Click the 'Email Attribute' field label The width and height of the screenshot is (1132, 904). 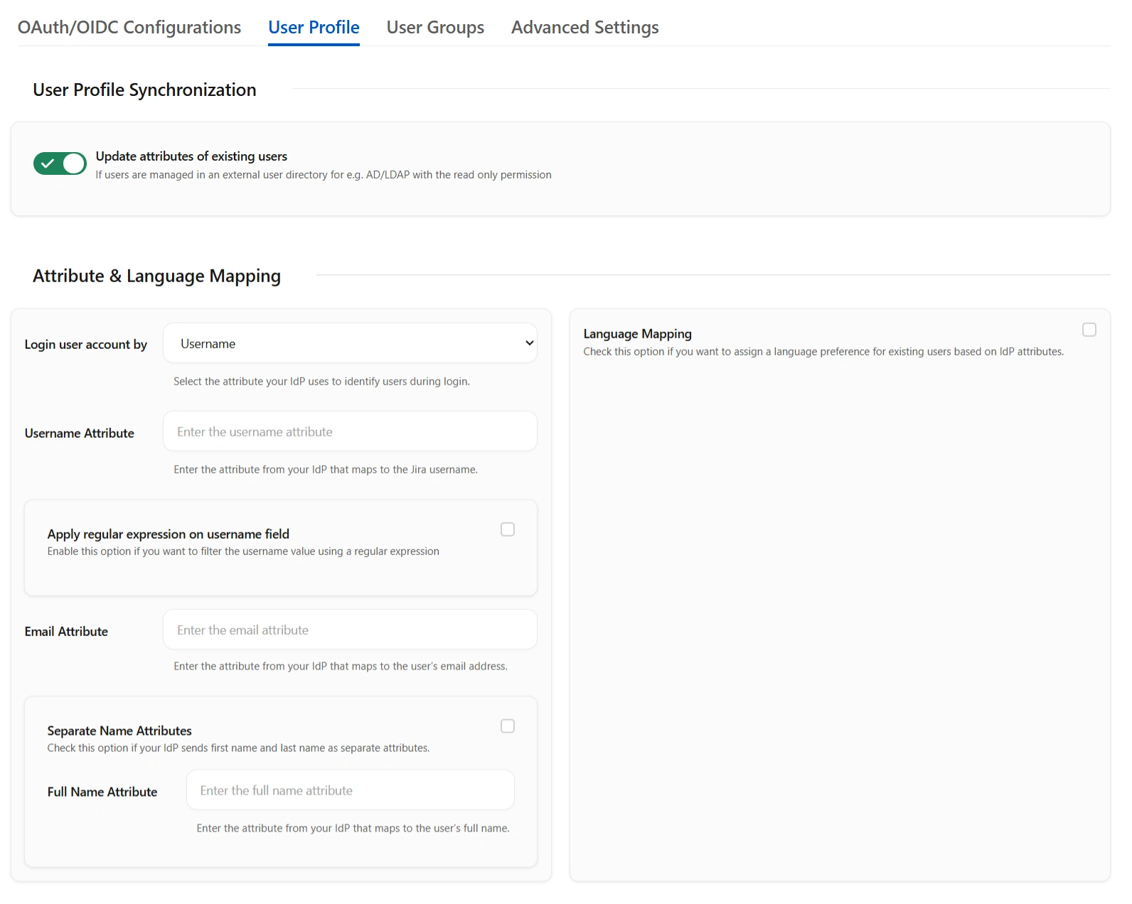tap(66, 632)
